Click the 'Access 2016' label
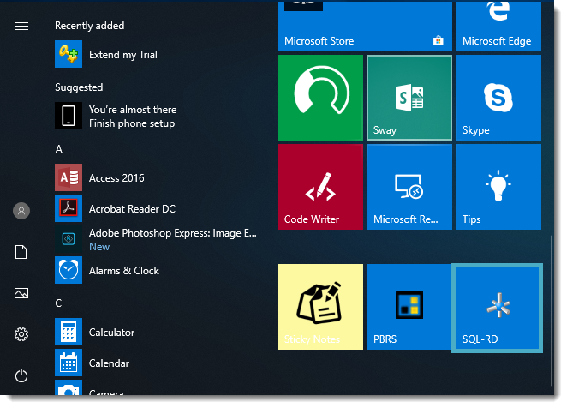Viewport: 567px width, 408px height. point(116,178)
